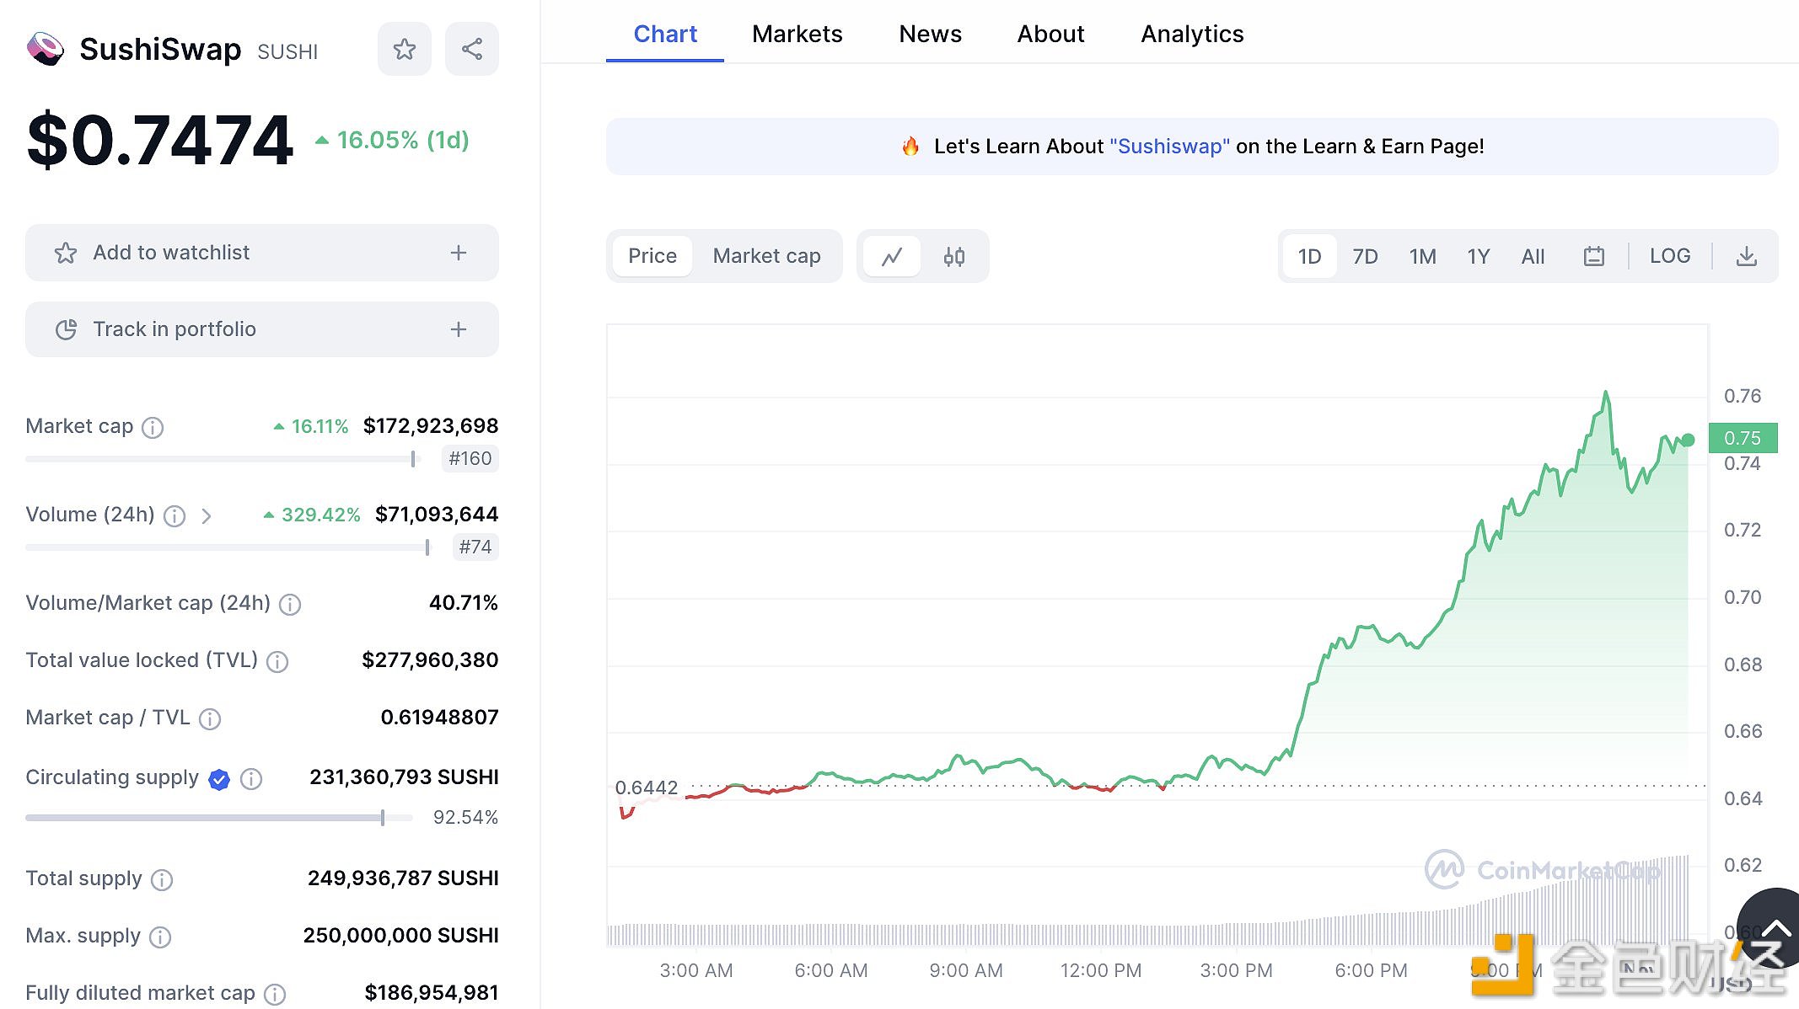Click Add to watchlist button
The width and height of the screenshot is (1799, 1009).
coord(262,253)
